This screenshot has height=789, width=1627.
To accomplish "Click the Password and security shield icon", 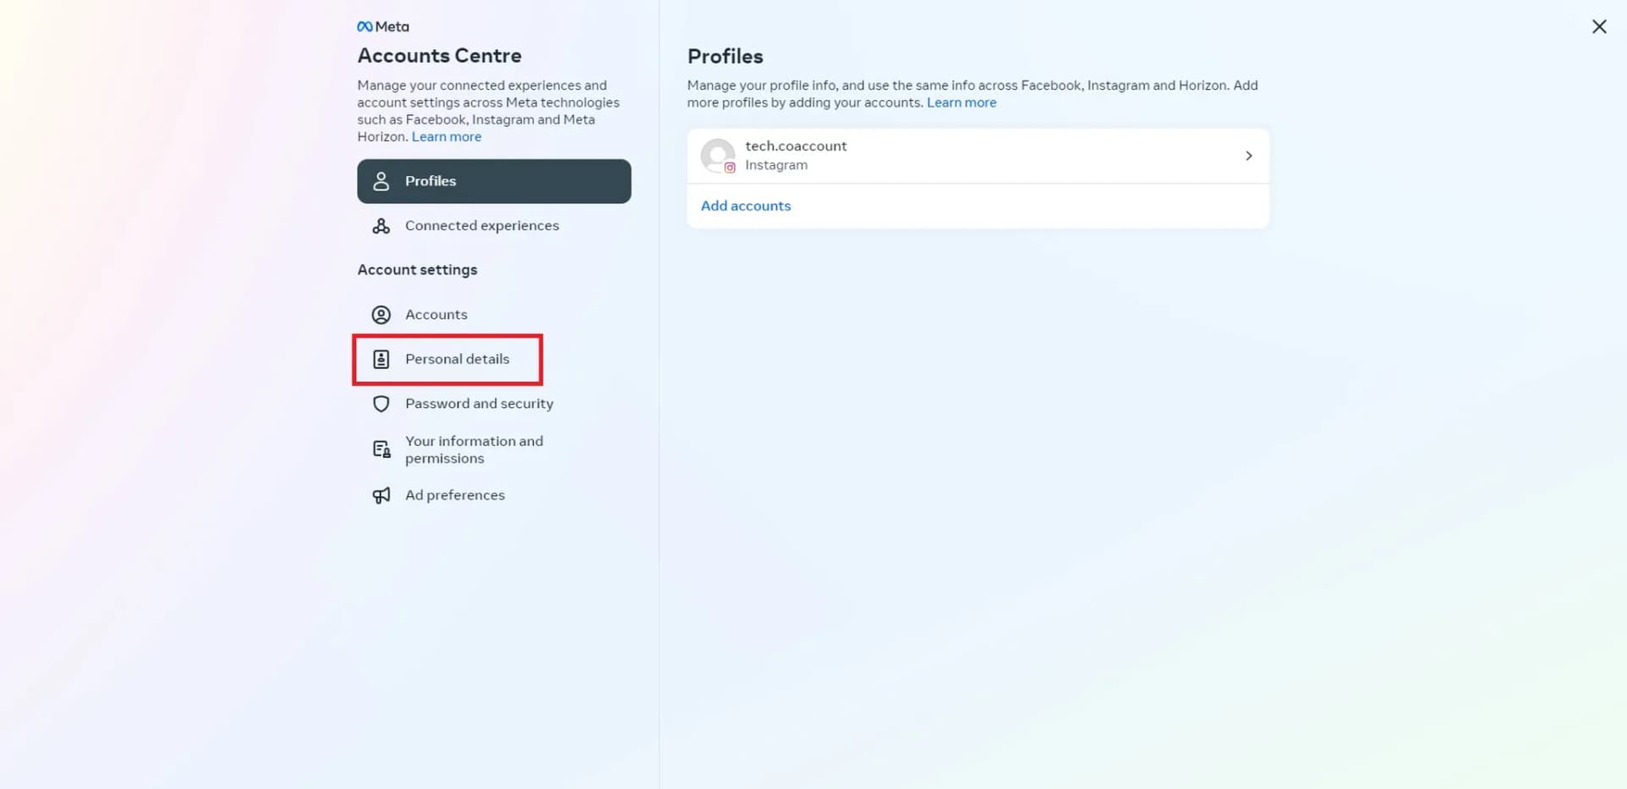I will pyautogui.click(x=381, y=404).
